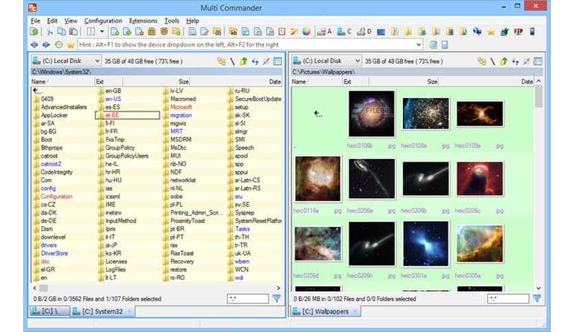Screen dimensions: 574x332
Task: Select the heic0301a blue nebula thumbnail
Action: click(x=426, y=244)
